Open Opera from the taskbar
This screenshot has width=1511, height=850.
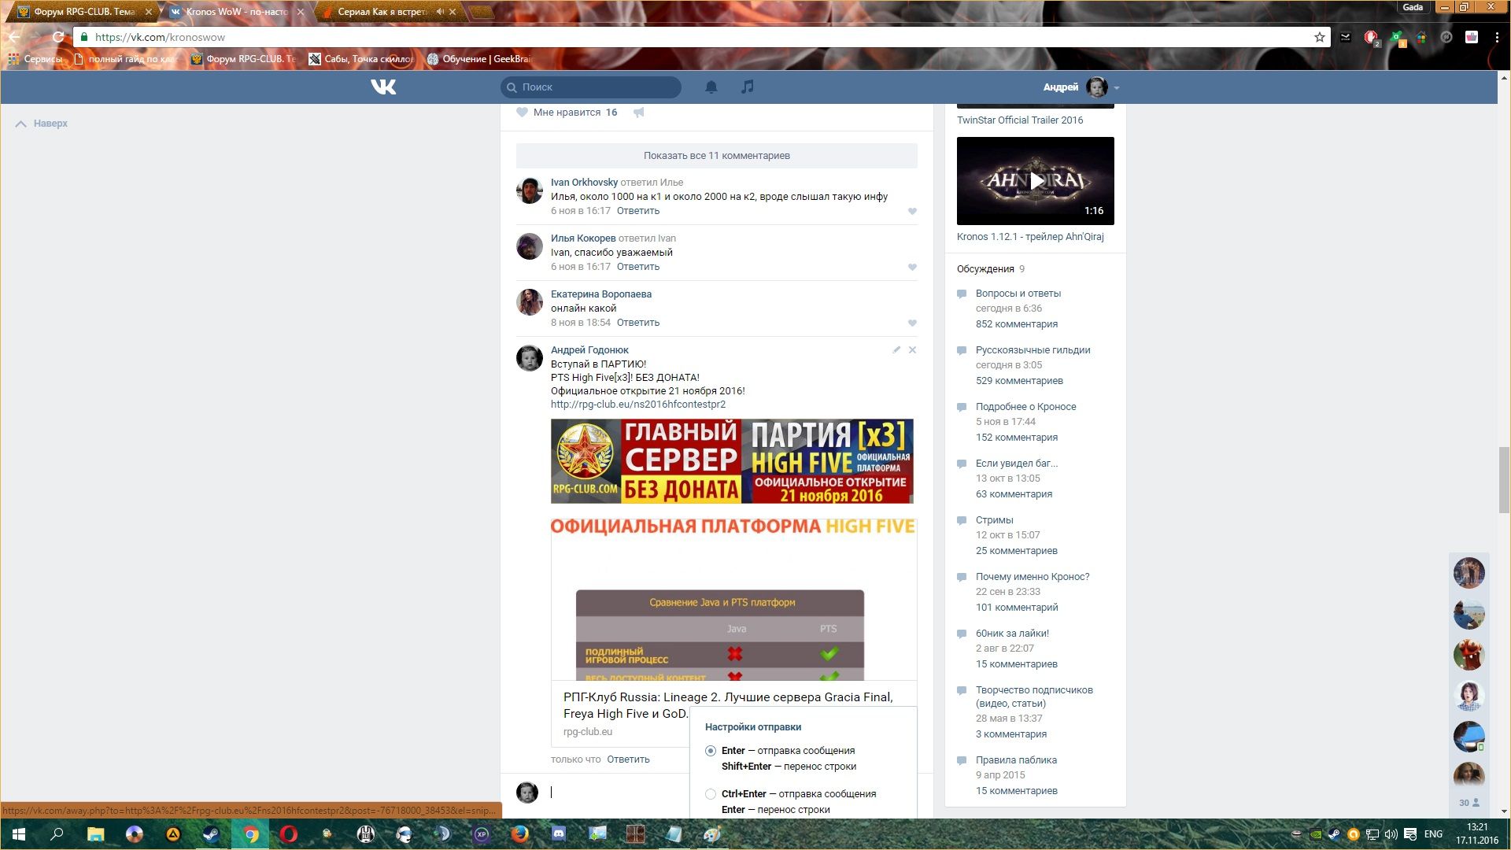[x=288, y=834]
